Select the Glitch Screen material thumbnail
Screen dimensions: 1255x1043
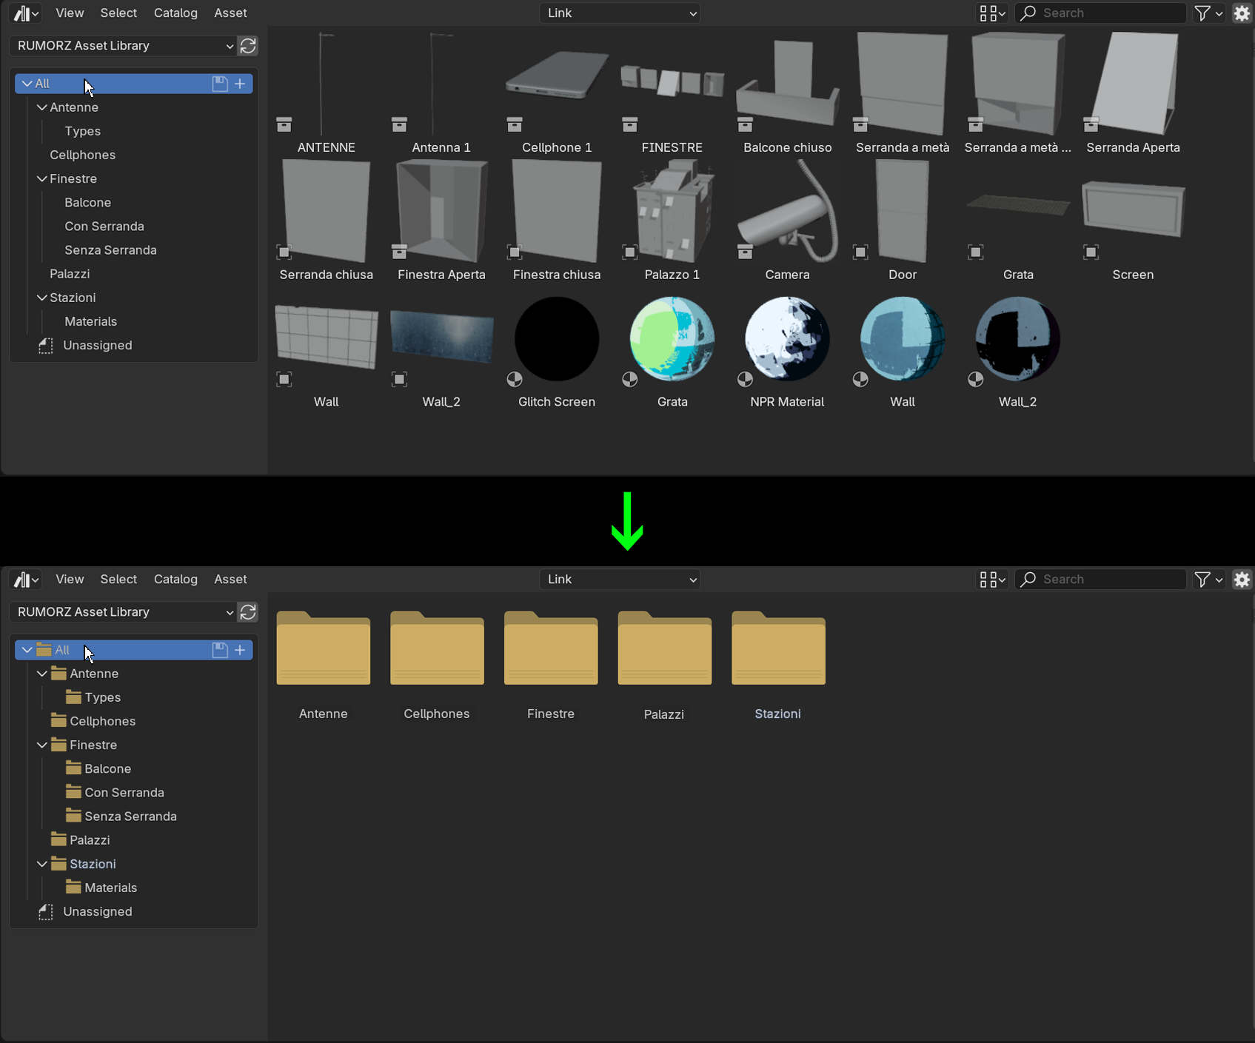pyautogui.click(x=557, y=339)
